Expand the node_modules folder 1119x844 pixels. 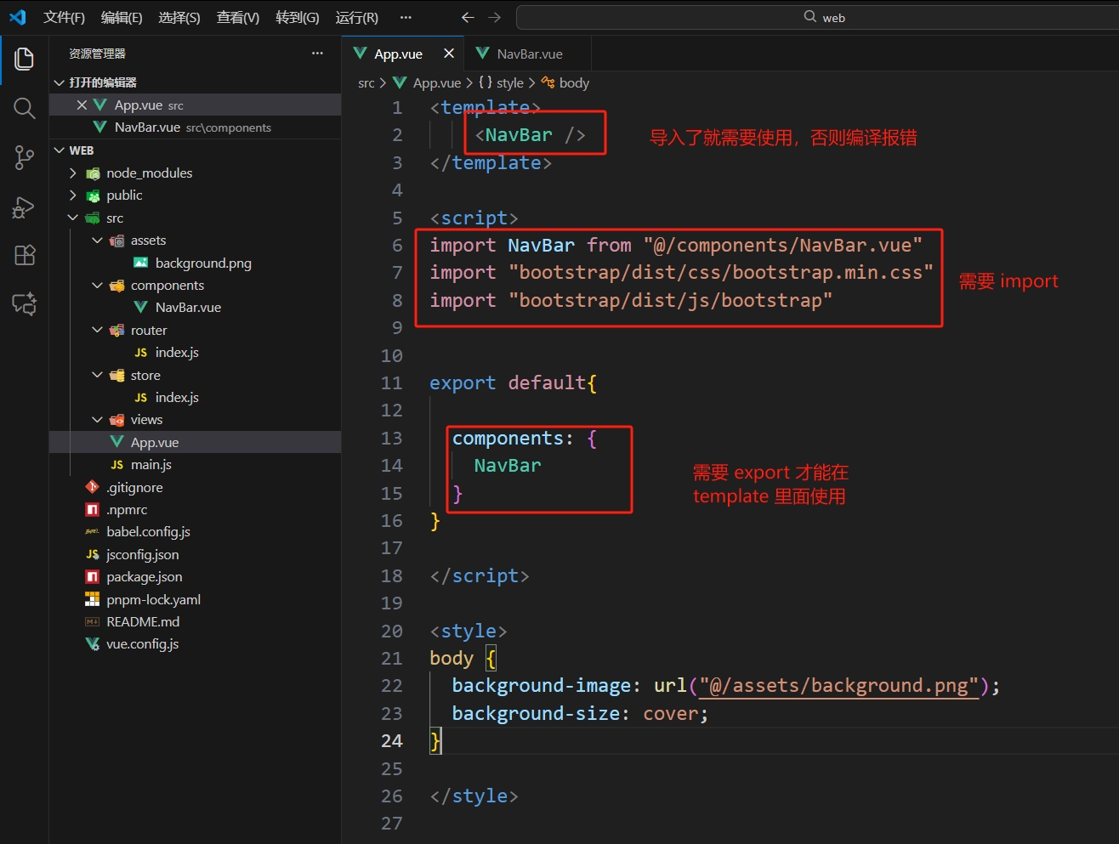point(73,173)
